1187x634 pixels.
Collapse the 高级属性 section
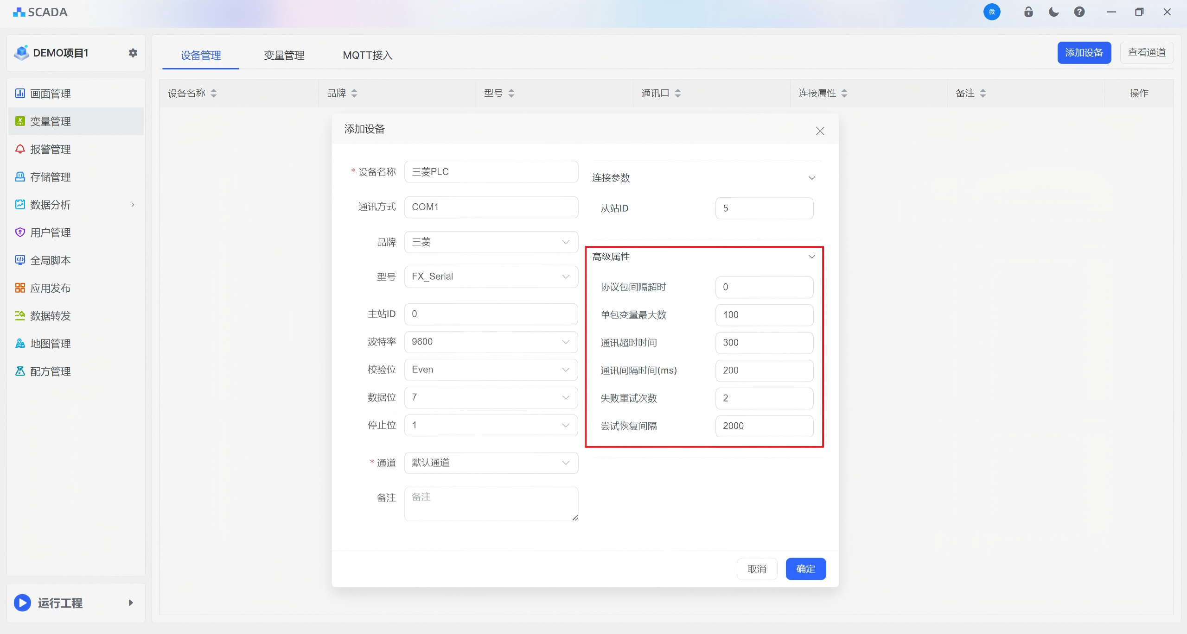pyautogui.click(x=811, y=257)
